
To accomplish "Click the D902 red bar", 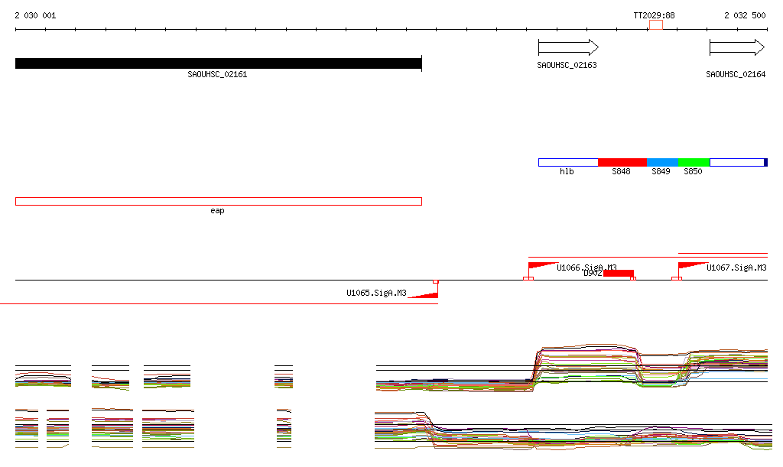I will pyautogui.click(x=618, y=273).
